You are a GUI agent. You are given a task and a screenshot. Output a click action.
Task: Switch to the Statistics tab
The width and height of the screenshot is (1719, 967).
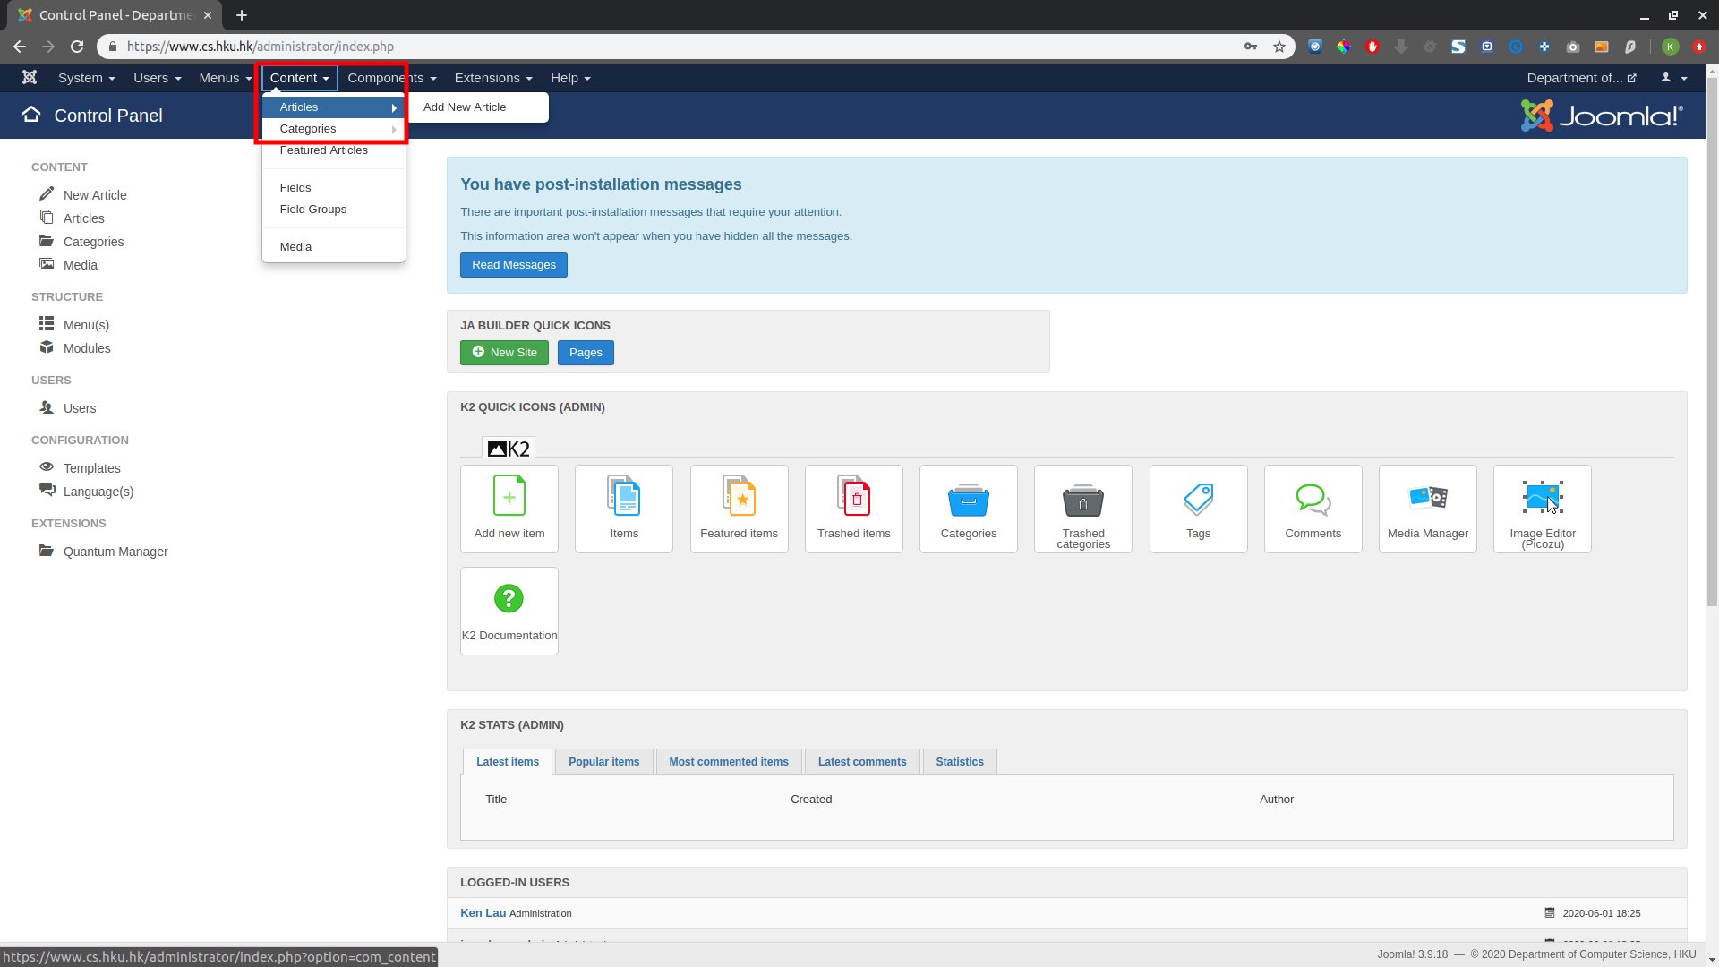960,762
